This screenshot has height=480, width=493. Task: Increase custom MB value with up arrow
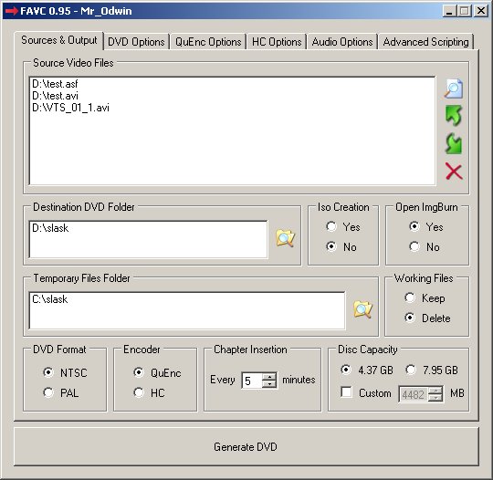point(435,391)
